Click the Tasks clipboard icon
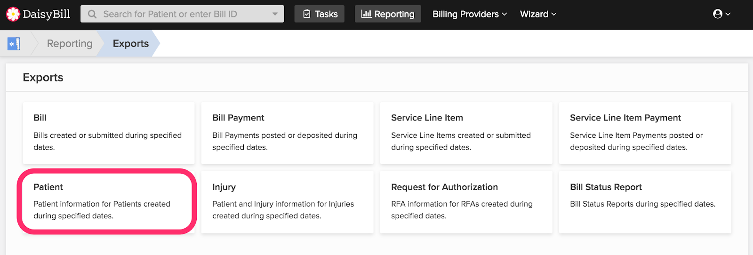The image size is (753, 255). click(307, 14)
